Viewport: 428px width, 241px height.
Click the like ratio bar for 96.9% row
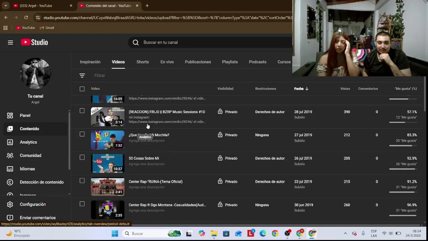coord(403,215)
